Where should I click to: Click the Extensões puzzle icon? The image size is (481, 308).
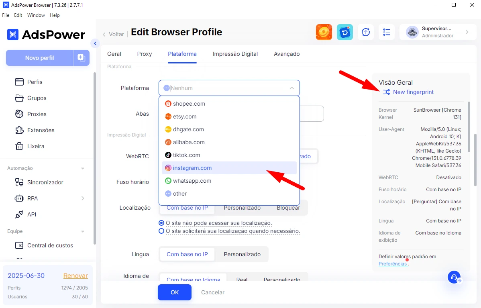[x=19, y=130]
